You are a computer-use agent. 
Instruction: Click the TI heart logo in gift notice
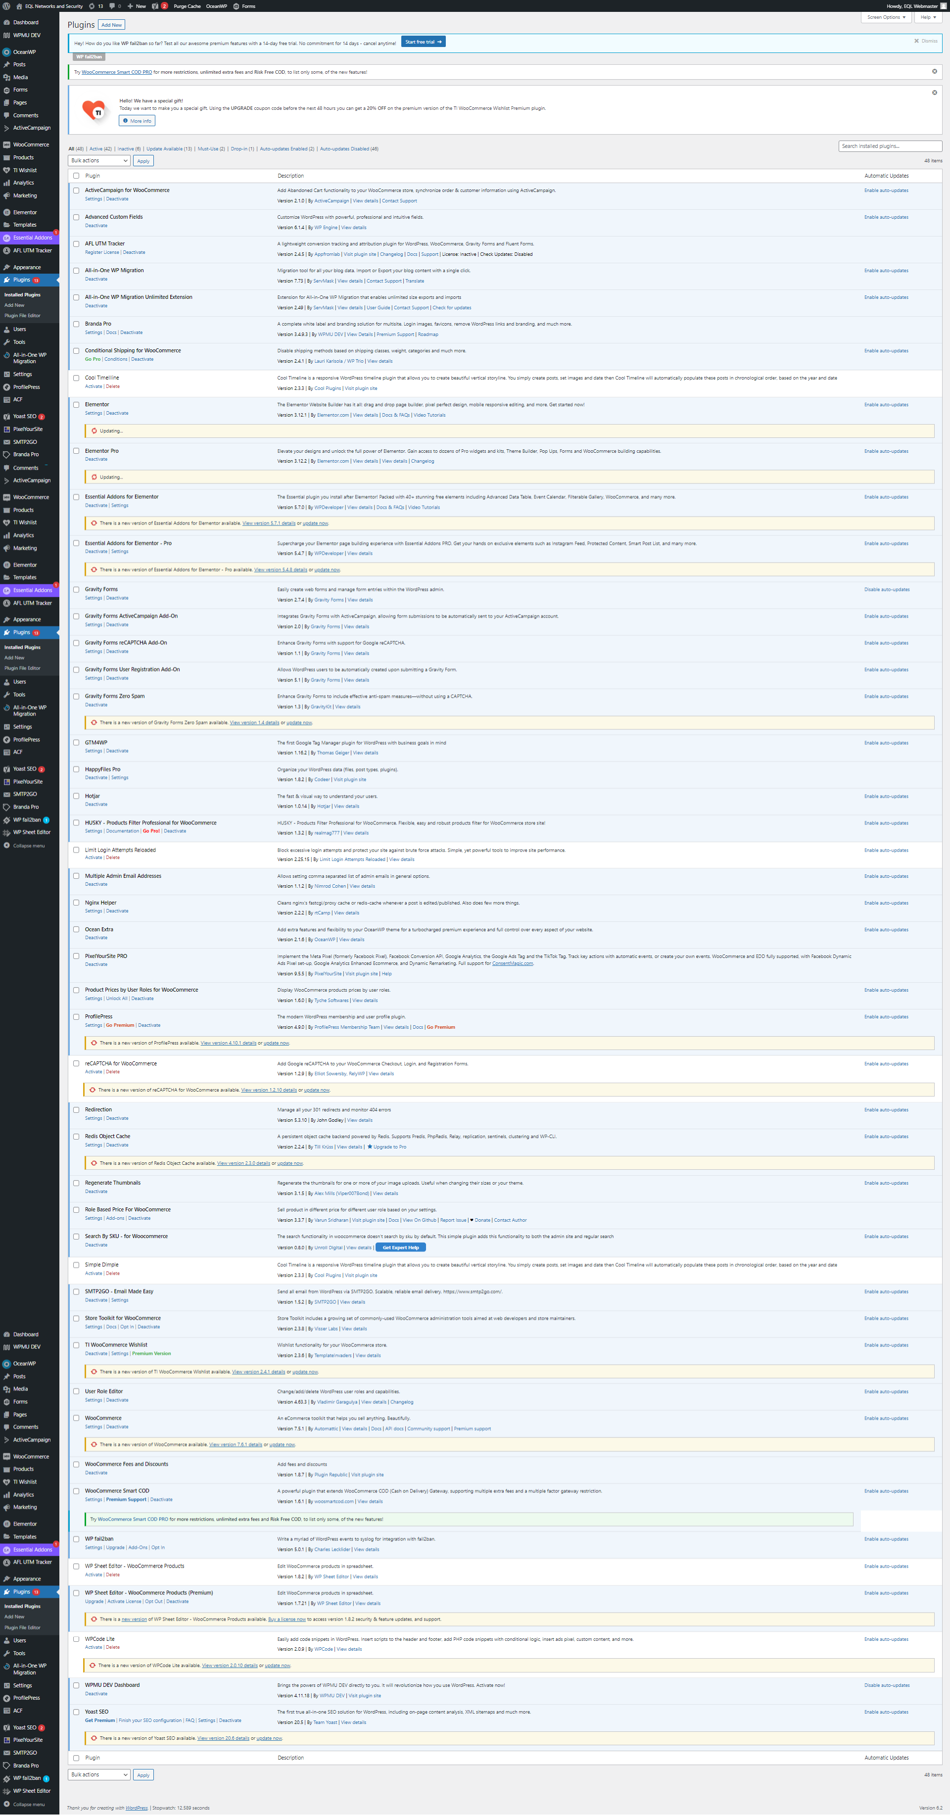pos(95,111)
